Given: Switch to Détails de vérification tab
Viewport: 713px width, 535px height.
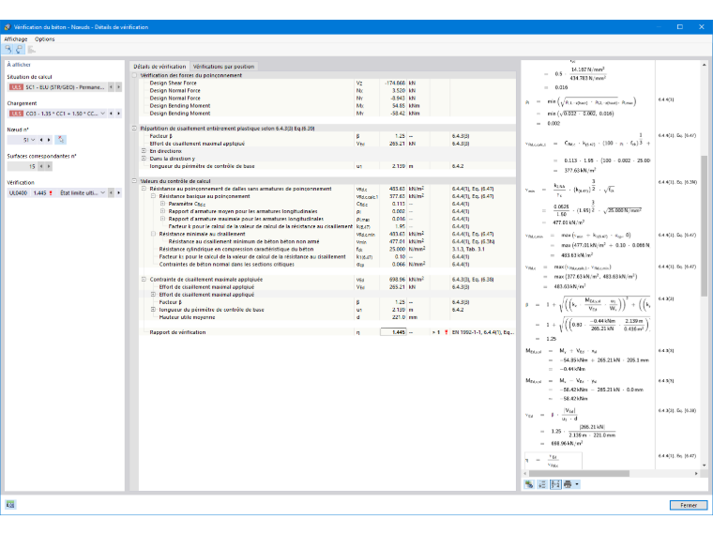Looking at the screenshot, I should pos(159,67).
